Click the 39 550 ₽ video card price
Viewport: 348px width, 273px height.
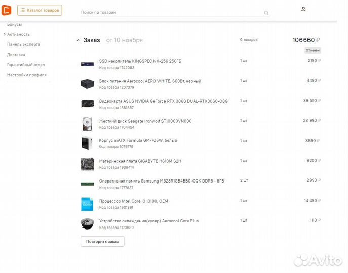pos(312,101)
